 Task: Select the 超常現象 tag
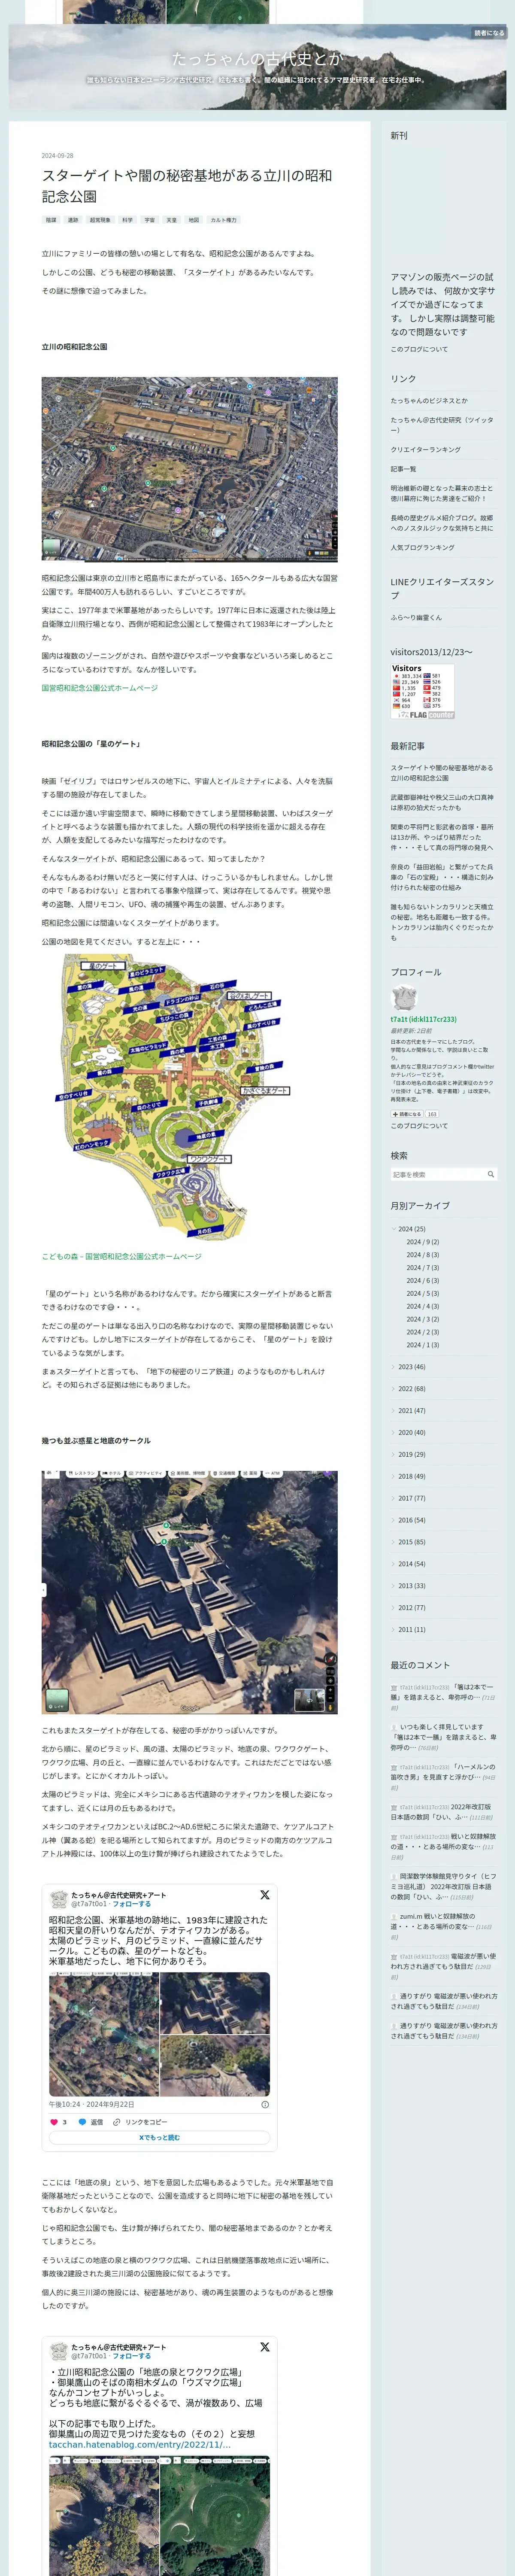100,220
